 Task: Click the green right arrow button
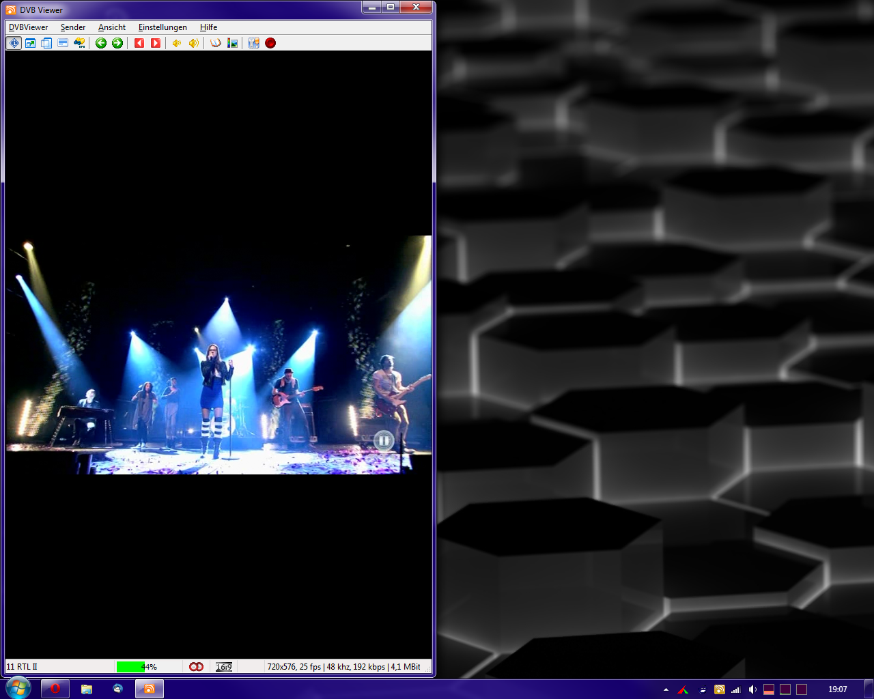pos(117,43)
